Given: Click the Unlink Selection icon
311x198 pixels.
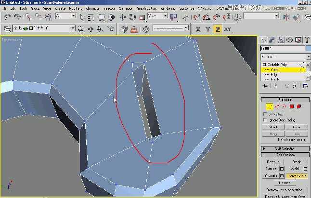Looking at the screenshot, I should 39,17.
